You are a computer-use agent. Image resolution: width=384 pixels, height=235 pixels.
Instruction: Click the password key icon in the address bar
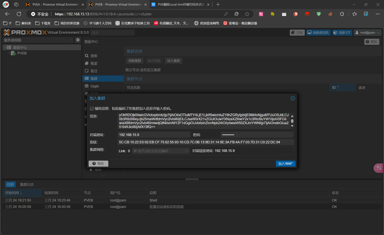[226, 14]
